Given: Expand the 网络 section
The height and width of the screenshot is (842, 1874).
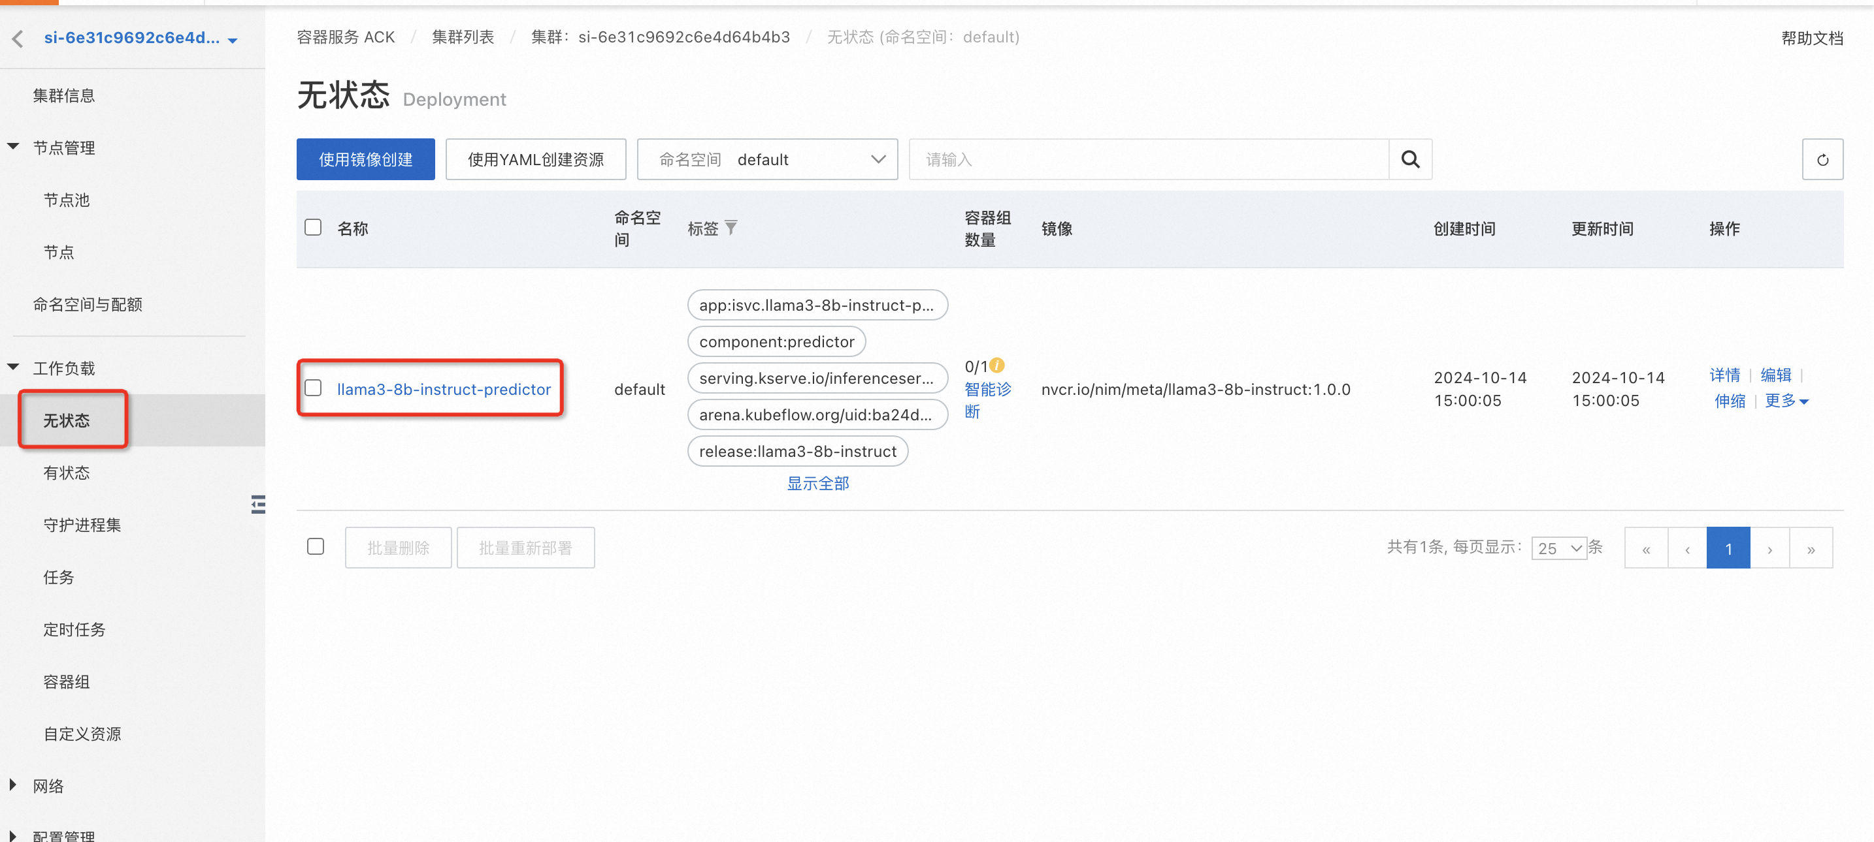Looking at the screenshot, I should click(12, 785).
